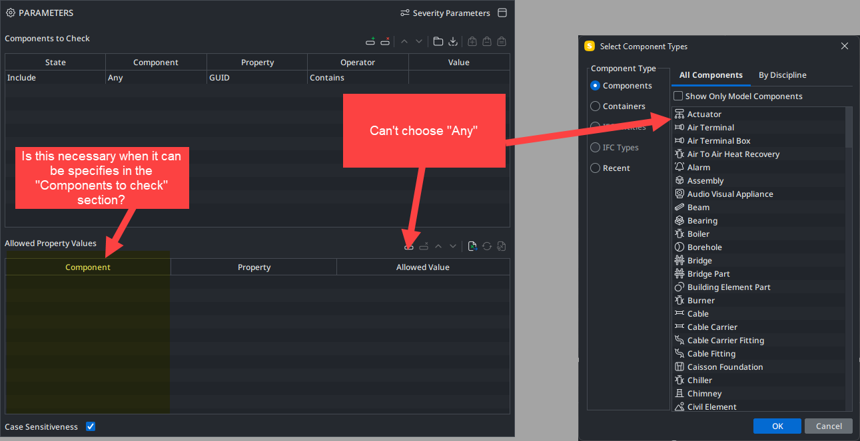The height and width of the screenshot is (441, 860).
Task: Select the IFC Types radio option
Action: (x=596, y=148)
